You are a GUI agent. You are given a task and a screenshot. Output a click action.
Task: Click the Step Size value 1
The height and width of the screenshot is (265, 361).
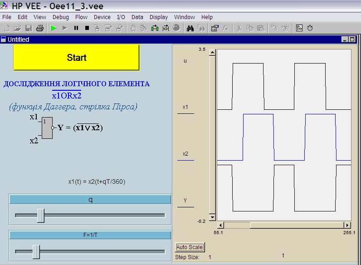pos(210,257)
